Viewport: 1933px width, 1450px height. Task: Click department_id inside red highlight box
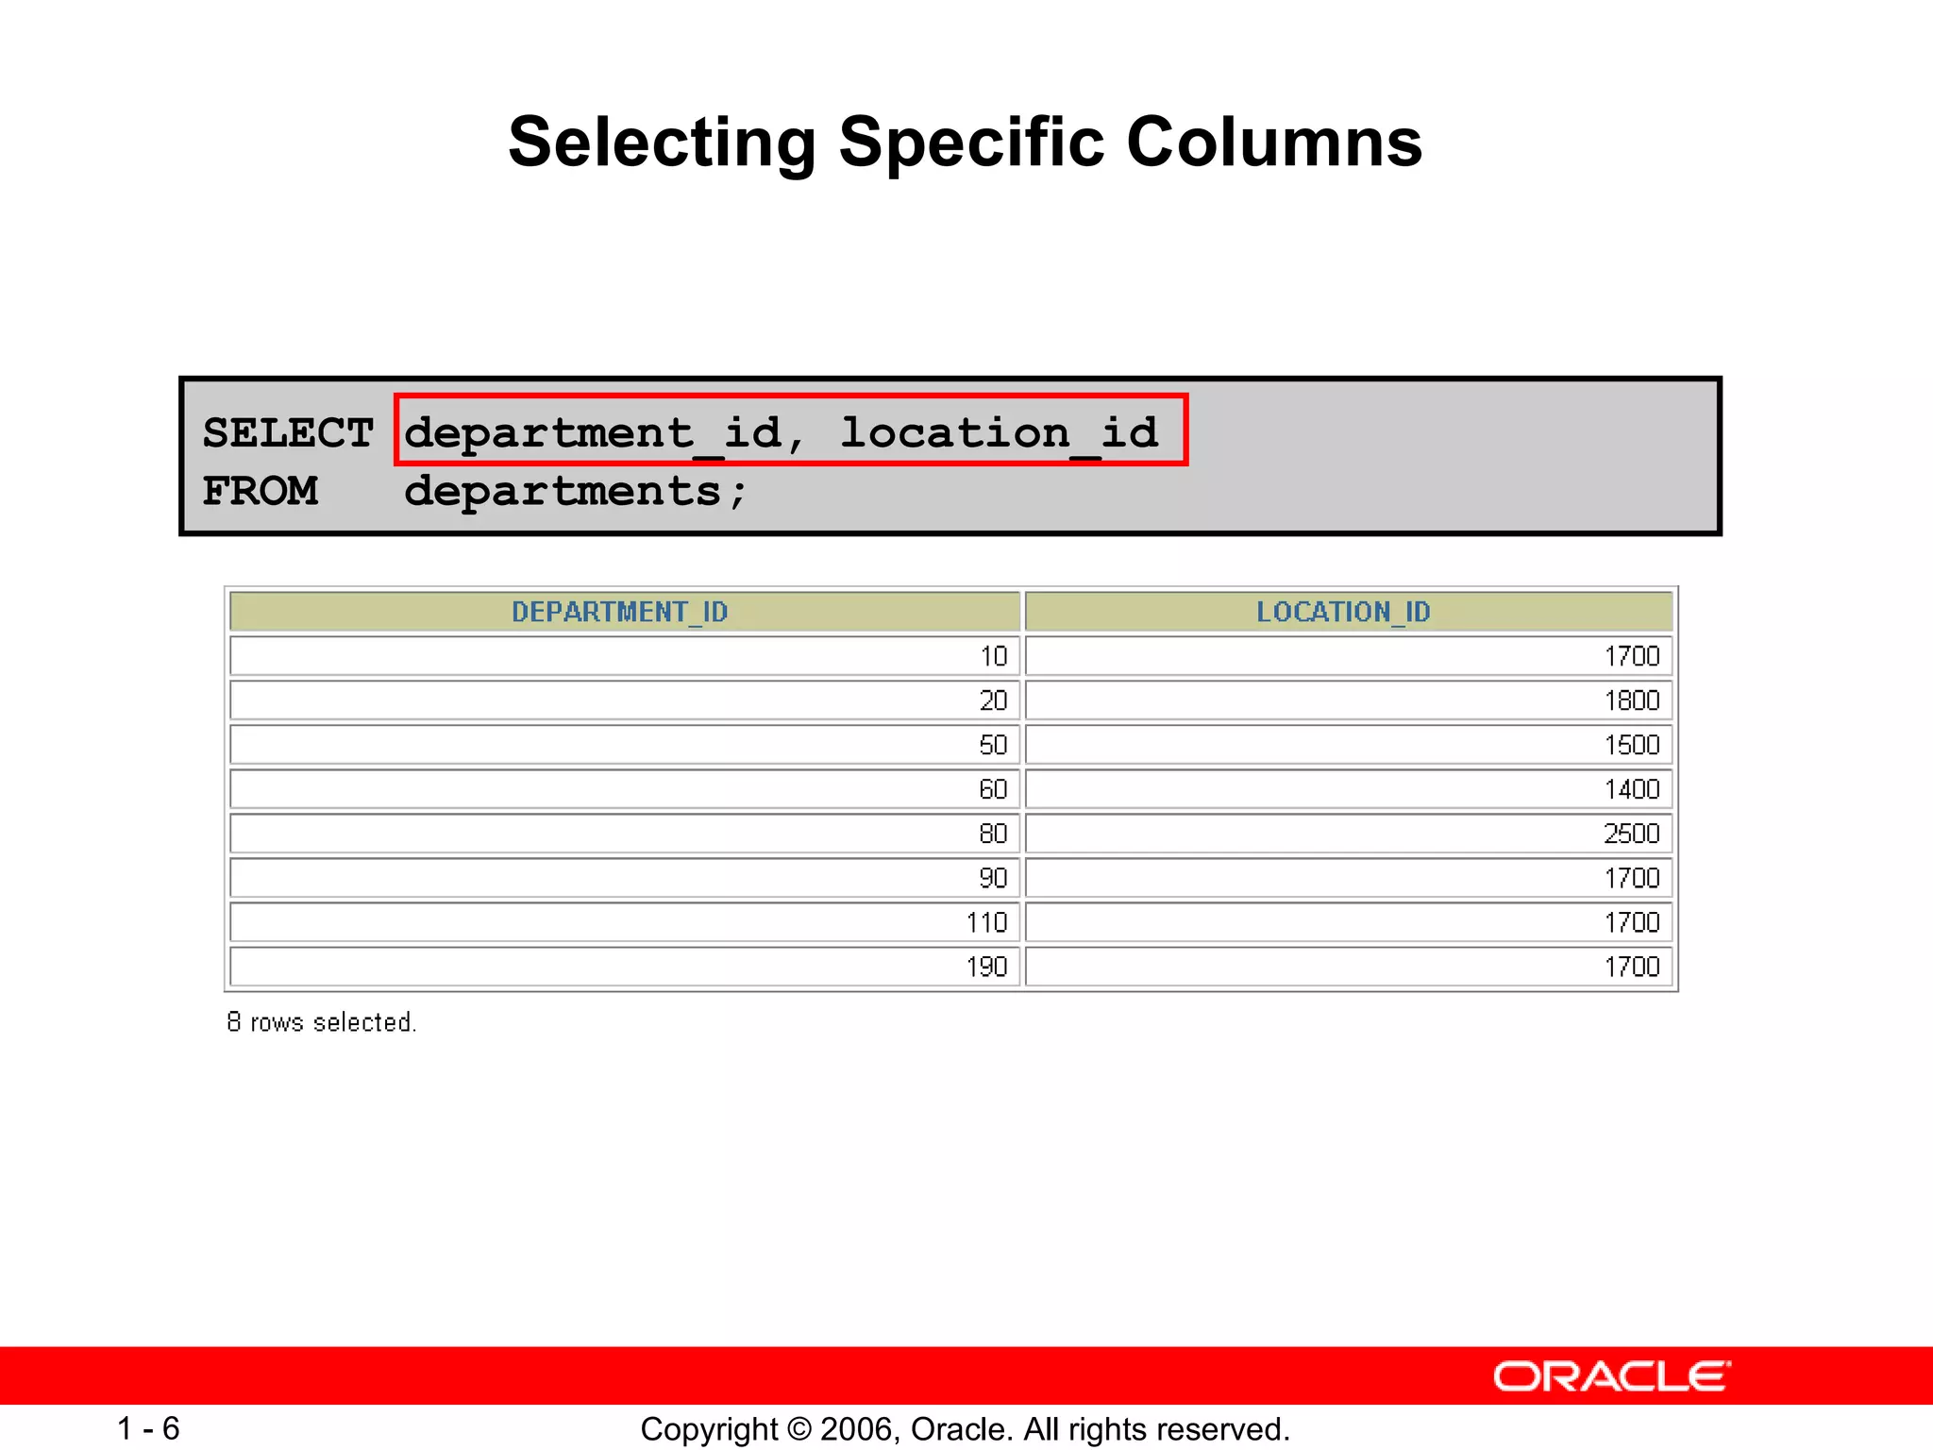(x=593, y=433)
